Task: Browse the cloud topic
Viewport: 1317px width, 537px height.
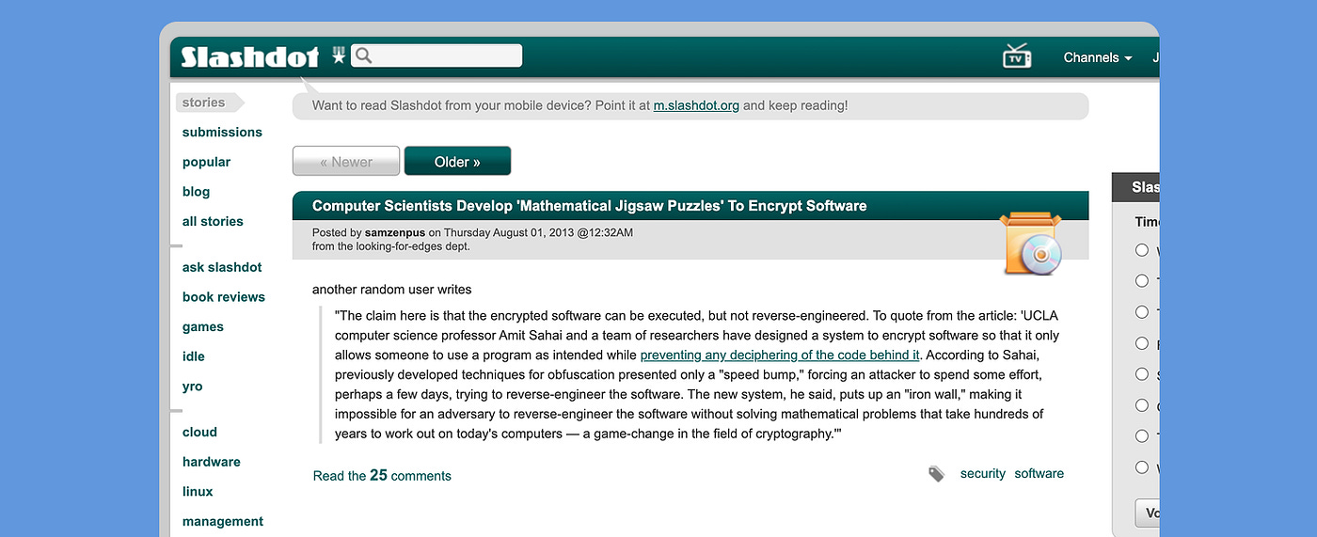Action: (199, 432)
